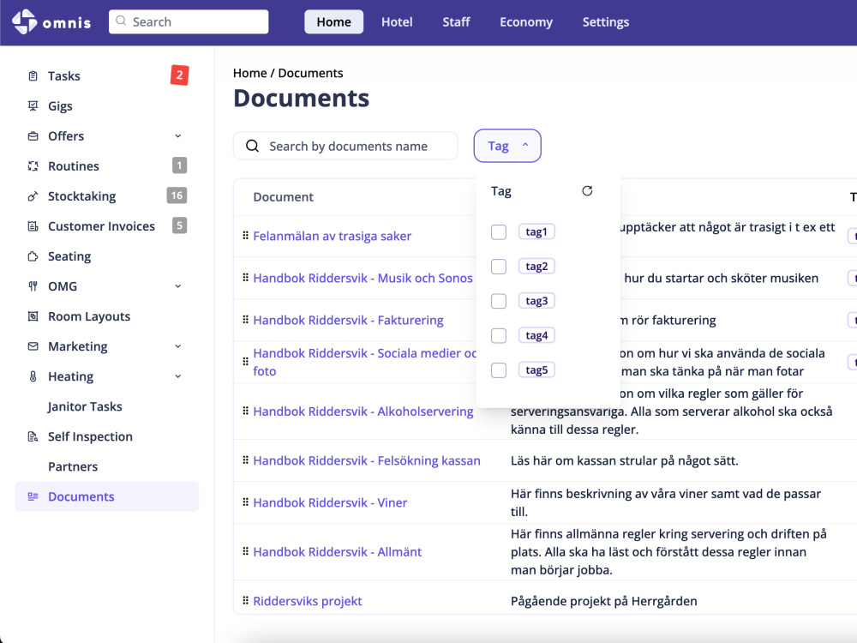Click the Tasks clipboard icon in sidebar
The height and width of the screenshot is (643, 857).
33,76
